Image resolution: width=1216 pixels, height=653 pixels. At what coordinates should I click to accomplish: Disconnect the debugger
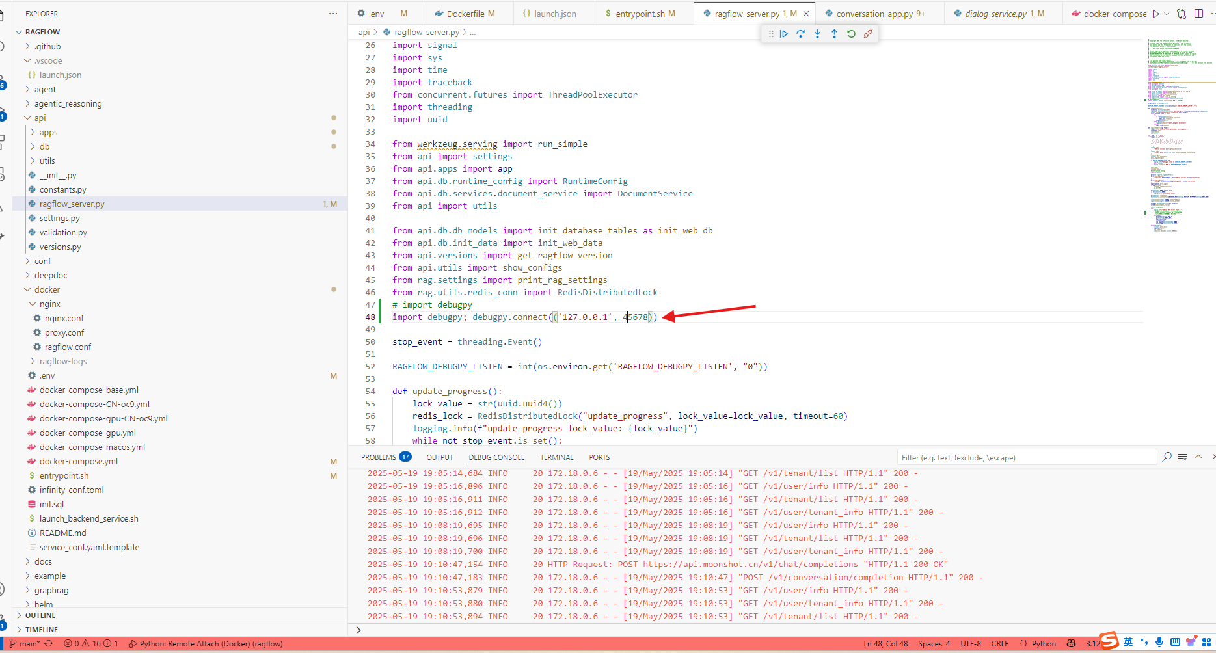(x=869, y=34)
